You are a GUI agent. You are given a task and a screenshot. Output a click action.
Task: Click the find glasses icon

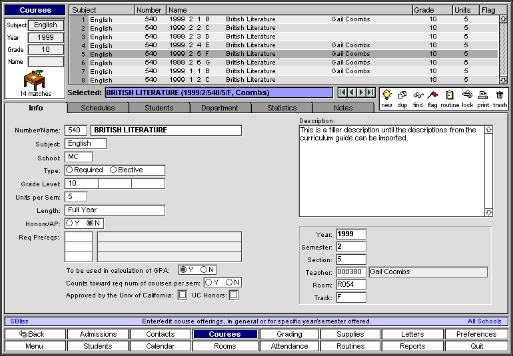[418, 95]
